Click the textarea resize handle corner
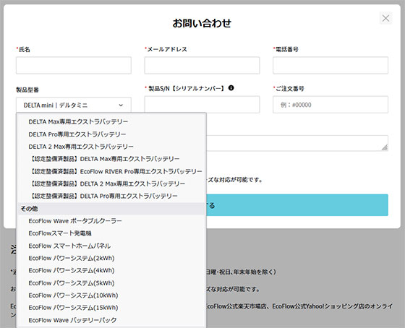The height and width of the screenshot is (328, 405). pyautogui.click(x=385, y=147)
